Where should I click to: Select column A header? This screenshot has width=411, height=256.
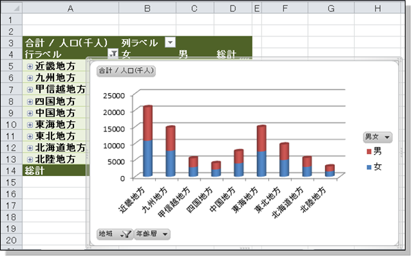[71, 8]
